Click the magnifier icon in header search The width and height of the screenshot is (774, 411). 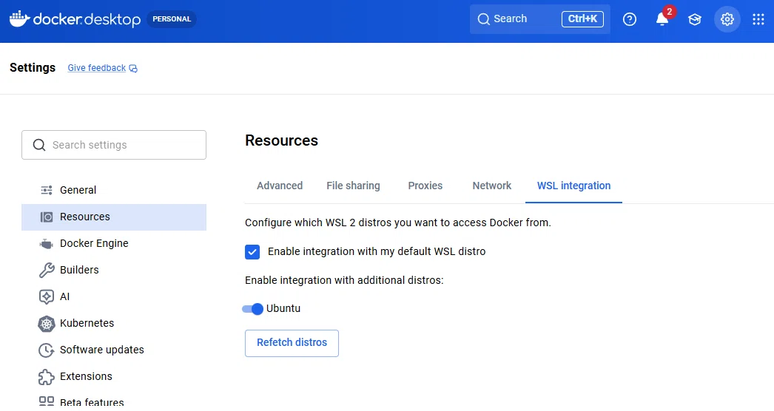click(x=484, y=19)
